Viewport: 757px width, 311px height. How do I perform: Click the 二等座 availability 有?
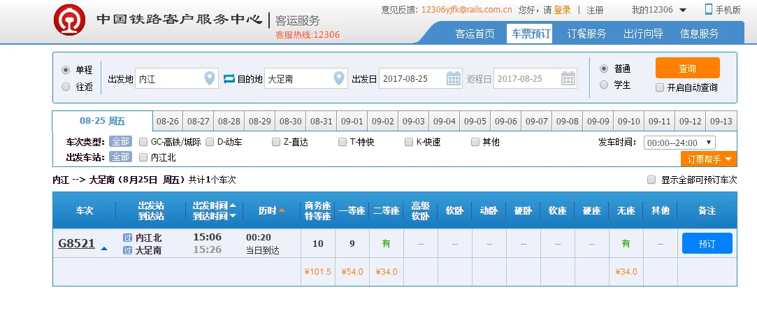(387, 243)
